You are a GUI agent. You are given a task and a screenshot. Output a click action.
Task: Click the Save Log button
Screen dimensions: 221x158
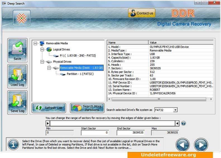17,103
